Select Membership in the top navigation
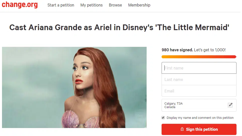Screen dimensions: 242x136 coord(139,5)
